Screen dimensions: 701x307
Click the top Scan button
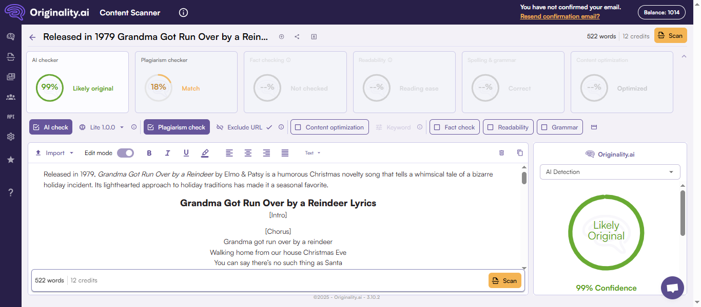coord(670,36)
